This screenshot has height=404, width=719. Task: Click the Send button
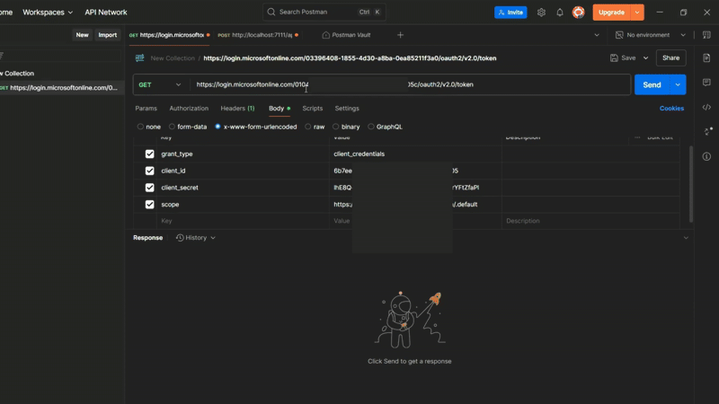[x=652, y=84]
